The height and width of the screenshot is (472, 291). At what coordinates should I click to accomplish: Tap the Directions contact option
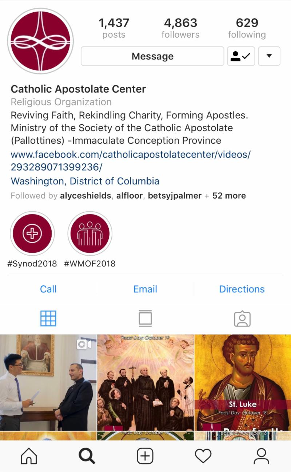242,289
